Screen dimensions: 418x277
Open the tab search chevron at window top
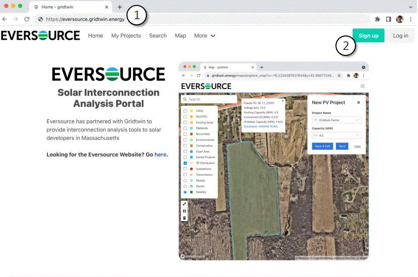(411, 7)
